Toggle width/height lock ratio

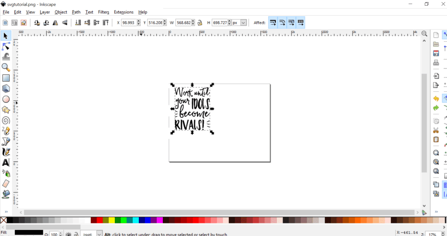tap(200, 23)
